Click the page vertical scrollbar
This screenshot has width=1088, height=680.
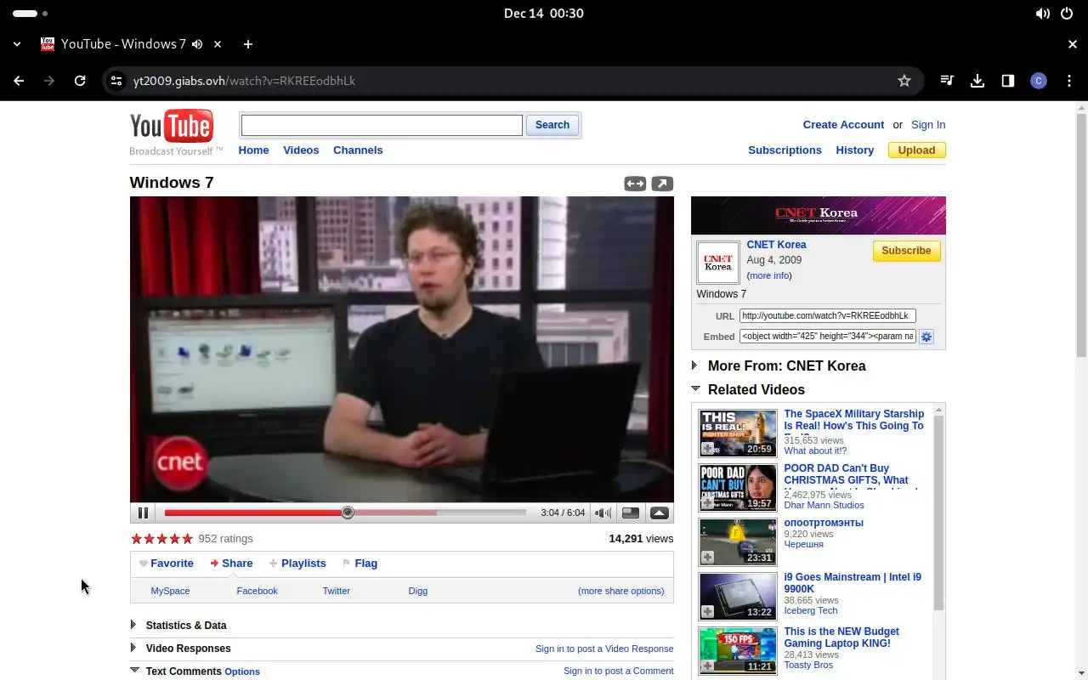click(1081, 235)
